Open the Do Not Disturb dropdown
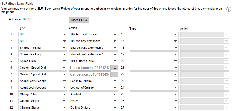 click(x=93, y=107)
